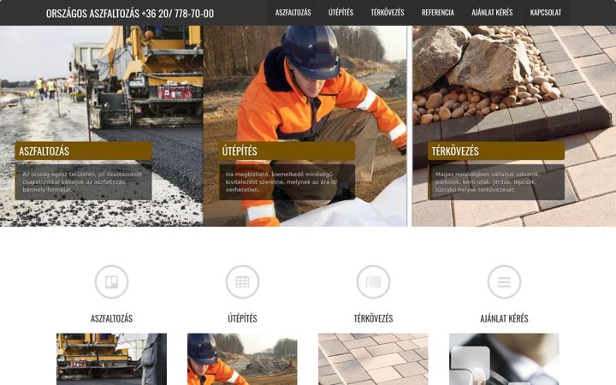Click text 'Ha megbízható, kiemelkedő minőségű'
The image size is (616, 385).
point(279,174)
